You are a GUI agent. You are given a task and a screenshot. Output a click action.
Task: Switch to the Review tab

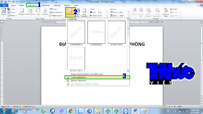[x=67, y=5]
